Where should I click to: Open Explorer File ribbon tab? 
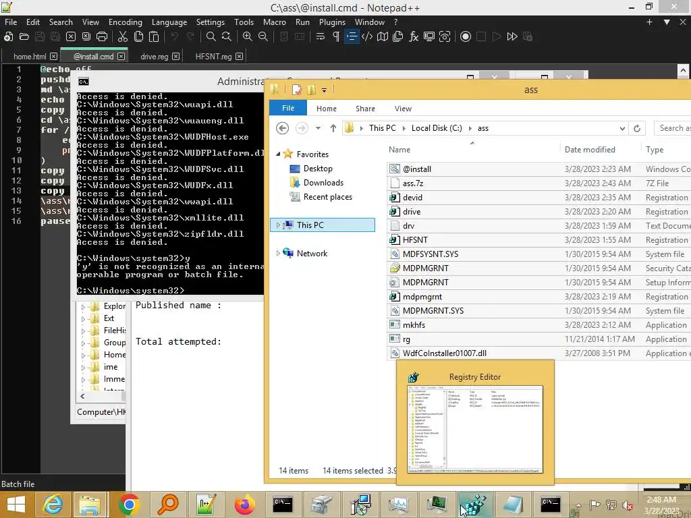coord(287,108)
